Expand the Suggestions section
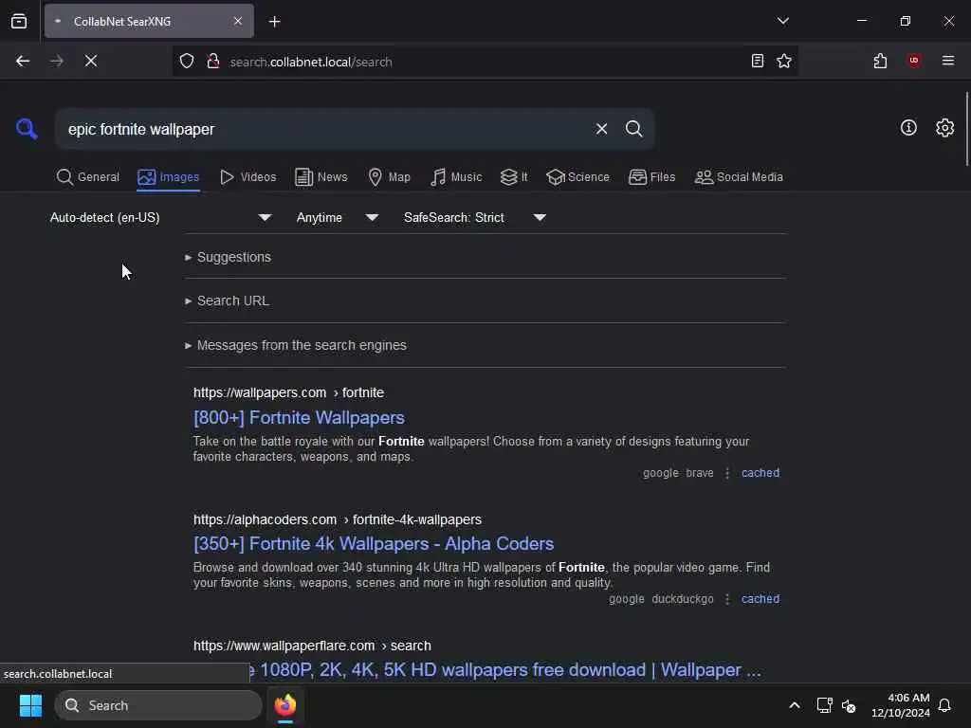Viewport: 971px width, 728px height. point(228,257)
